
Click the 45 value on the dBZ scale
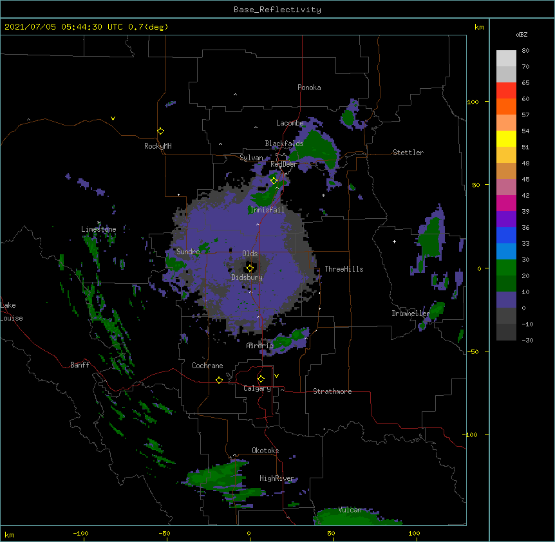point(525,180)
